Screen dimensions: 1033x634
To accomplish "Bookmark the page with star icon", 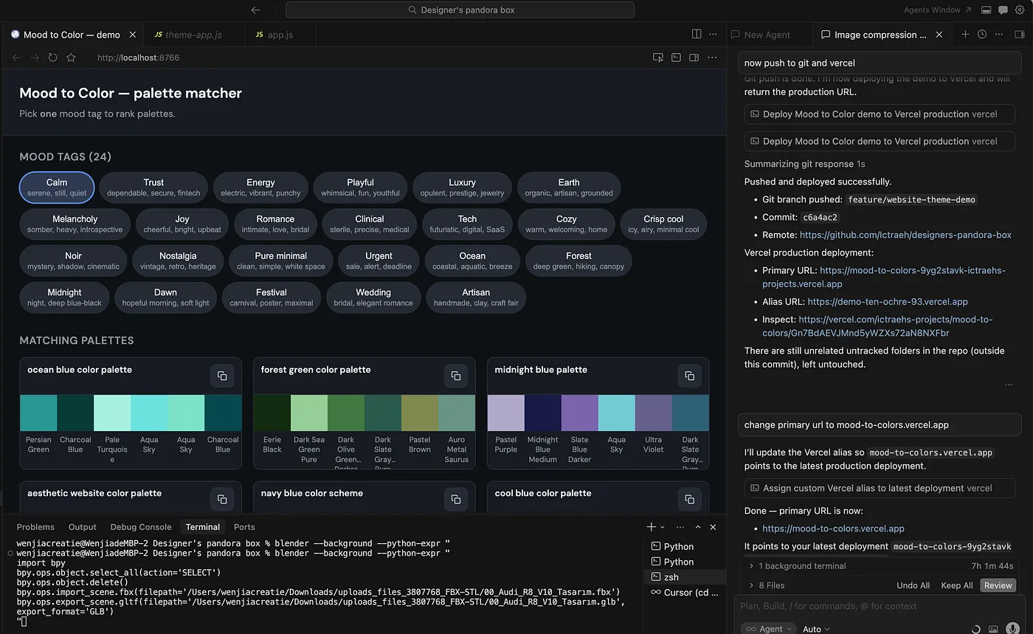I will 71,58.
